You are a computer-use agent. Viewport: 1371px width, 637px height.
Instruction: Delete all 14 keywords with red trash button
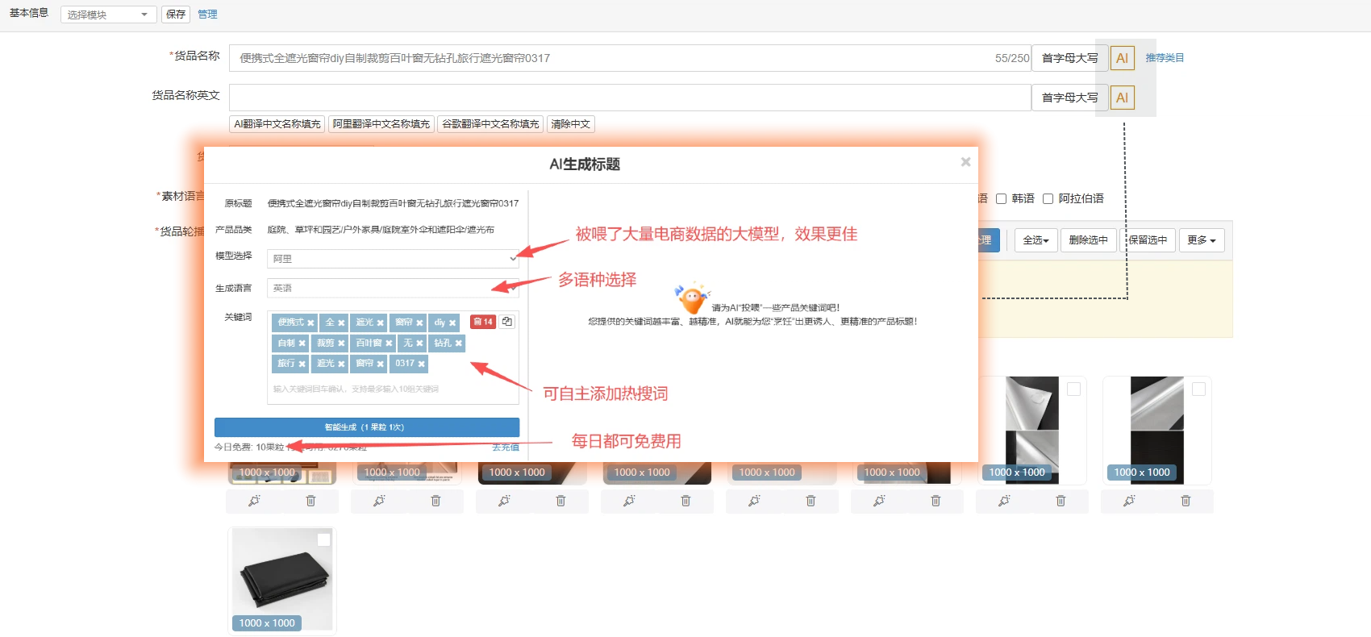(x=482, y=322)
